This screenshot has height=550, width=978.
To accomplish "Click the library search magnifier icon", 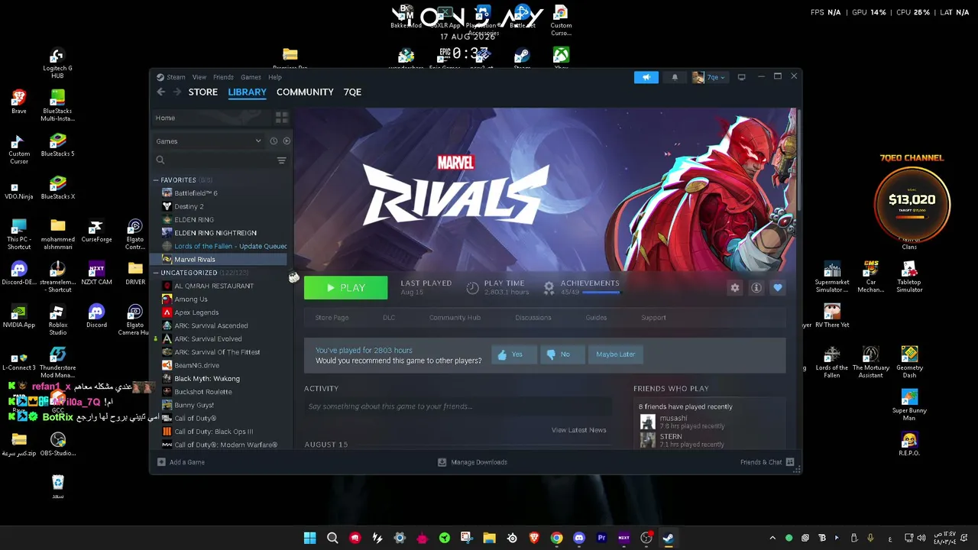I will click(160, 160).
